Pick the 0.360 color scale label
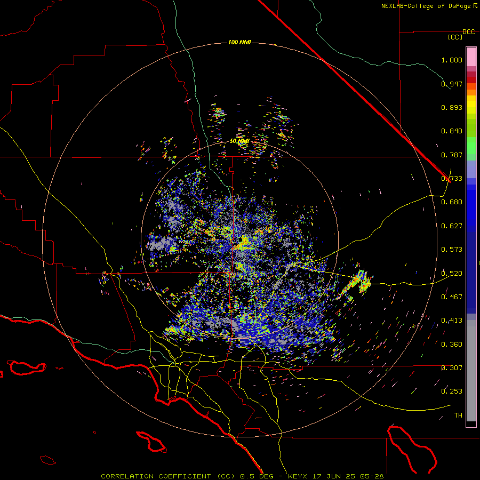Screen dimensions: 480x480 click(452, 345)
